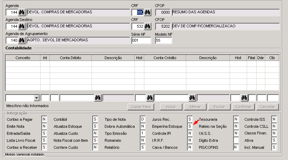The width and height of the screenshot is (288, 160).
Task: Select the Emite Nota flag field
Action: tap(44, 126)
